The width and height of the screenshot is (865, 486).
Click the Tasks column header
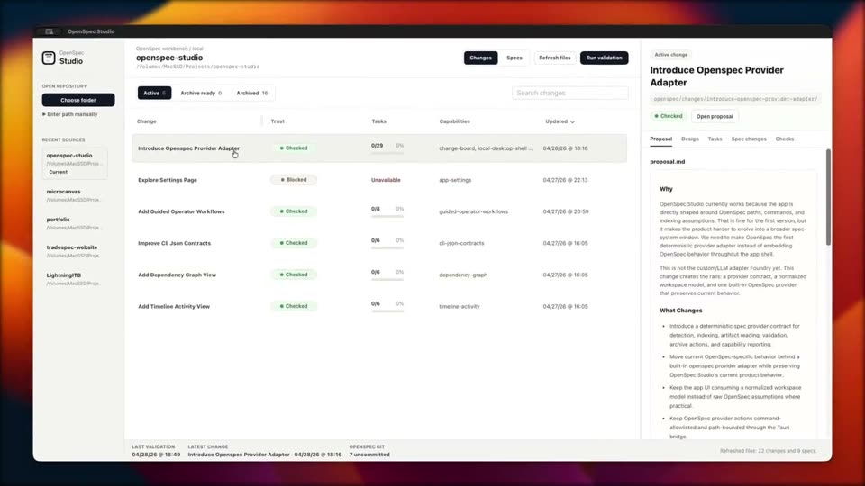tap(379, 121)
